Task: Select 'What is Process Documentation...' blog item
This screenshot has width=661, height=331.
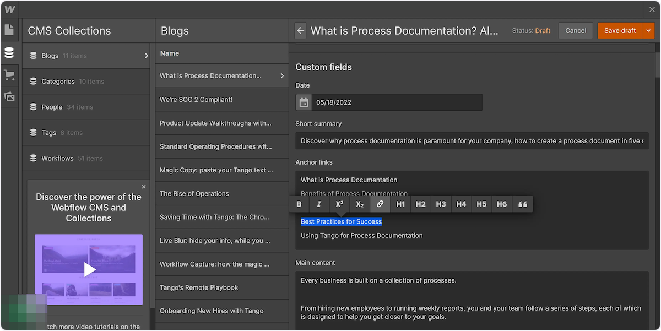Action: coord(222,75)
